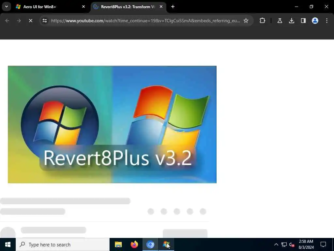334x251 pixels.
Task: Toggle the browser side panel
Action: point(303,21)
